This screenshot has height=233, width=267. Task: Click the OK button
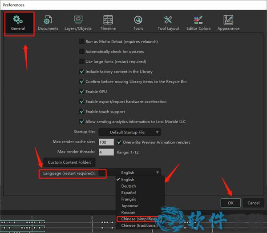point(231,203)
